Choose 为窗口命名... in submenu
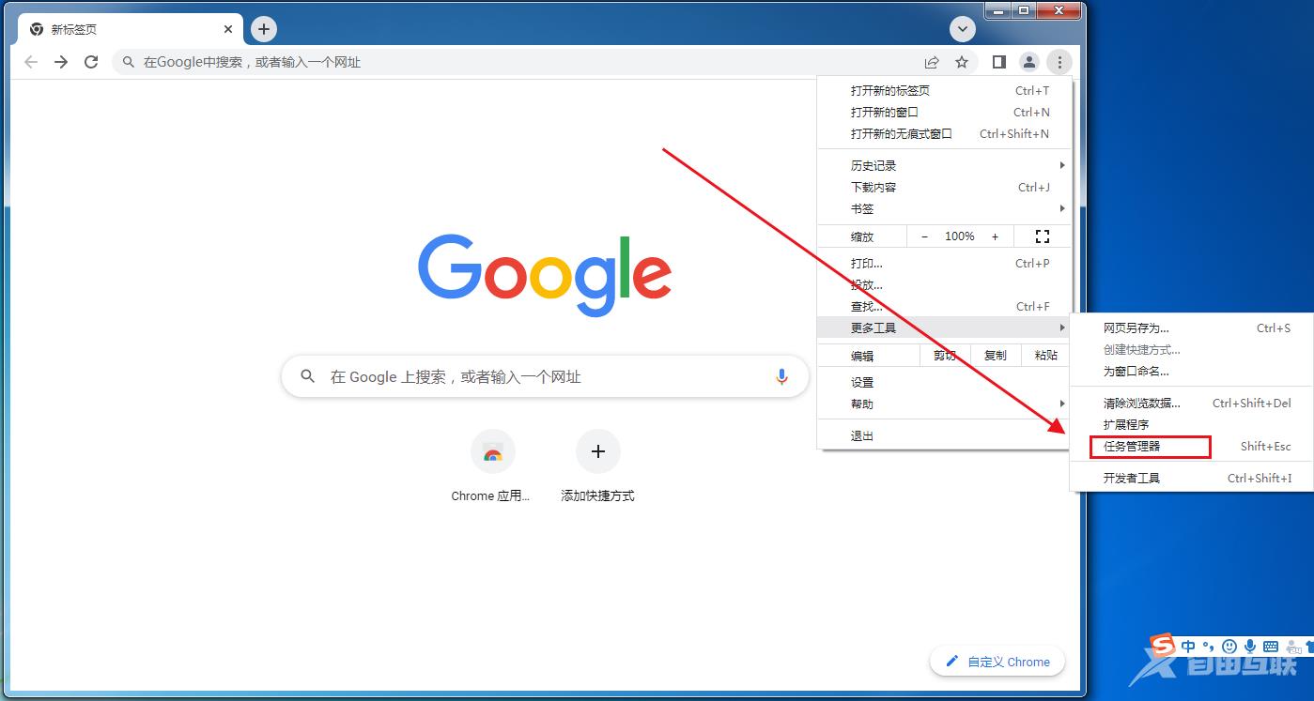This screenshot has width=1314, height=701. tap(1192, 371)
